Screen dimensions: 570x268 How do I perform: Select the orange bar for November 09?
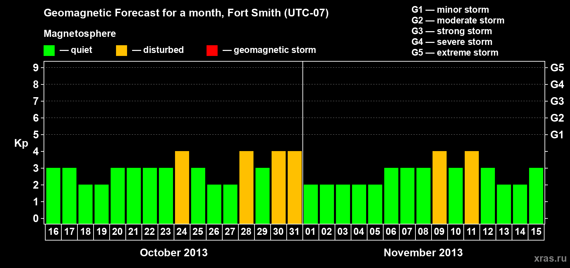[x=440, y=187]
